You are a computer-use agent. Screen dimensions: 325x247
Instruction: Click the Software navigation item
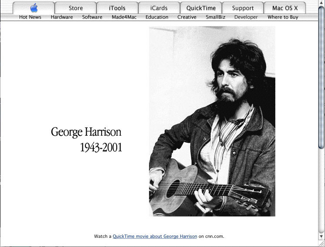92,17
